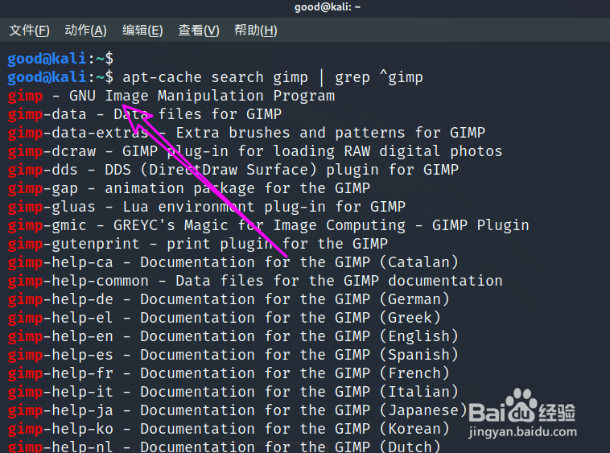
Task: Click the gimp-gmic output line
Action: 269,225
